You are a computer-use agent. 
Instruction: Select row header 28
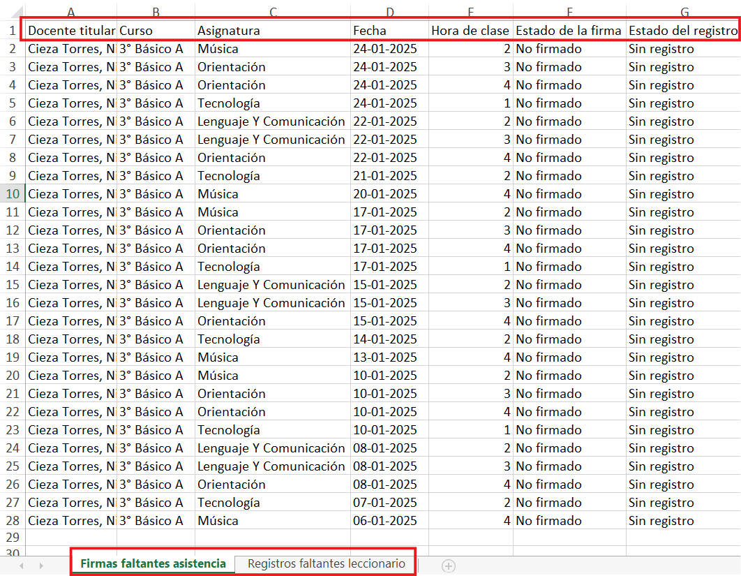click(x=13, y=521)
